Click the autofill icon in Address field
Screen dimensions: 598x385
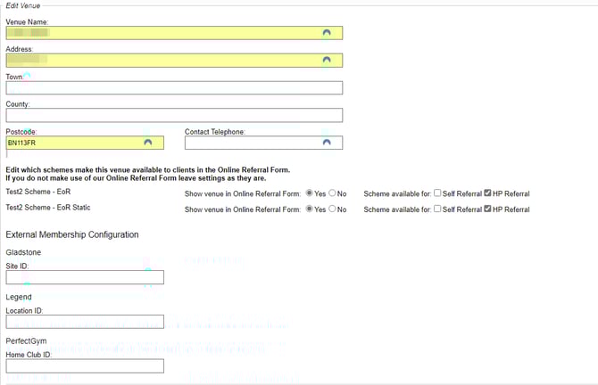click(x=327, y=61)
